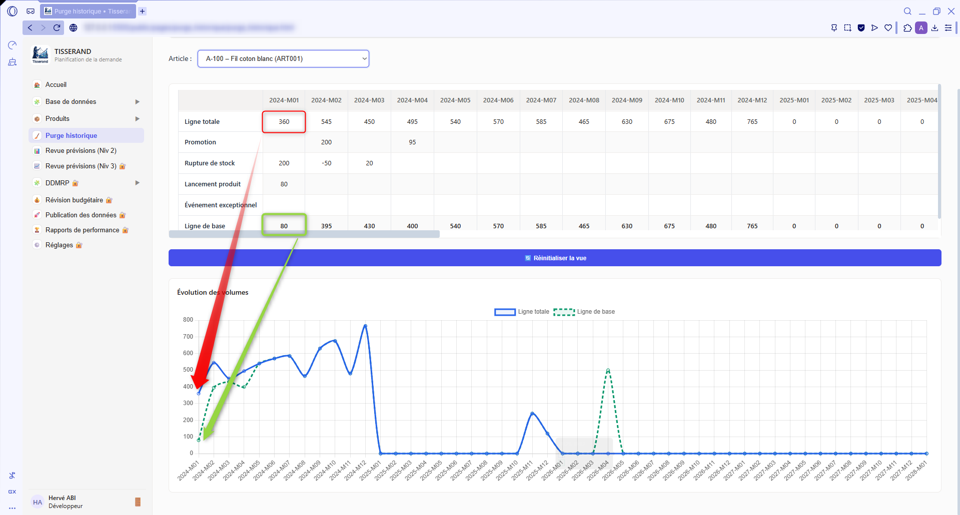Click the table's horizontal scrollbar
Viewport: 960px width, 515px height.
pos(304,234)
